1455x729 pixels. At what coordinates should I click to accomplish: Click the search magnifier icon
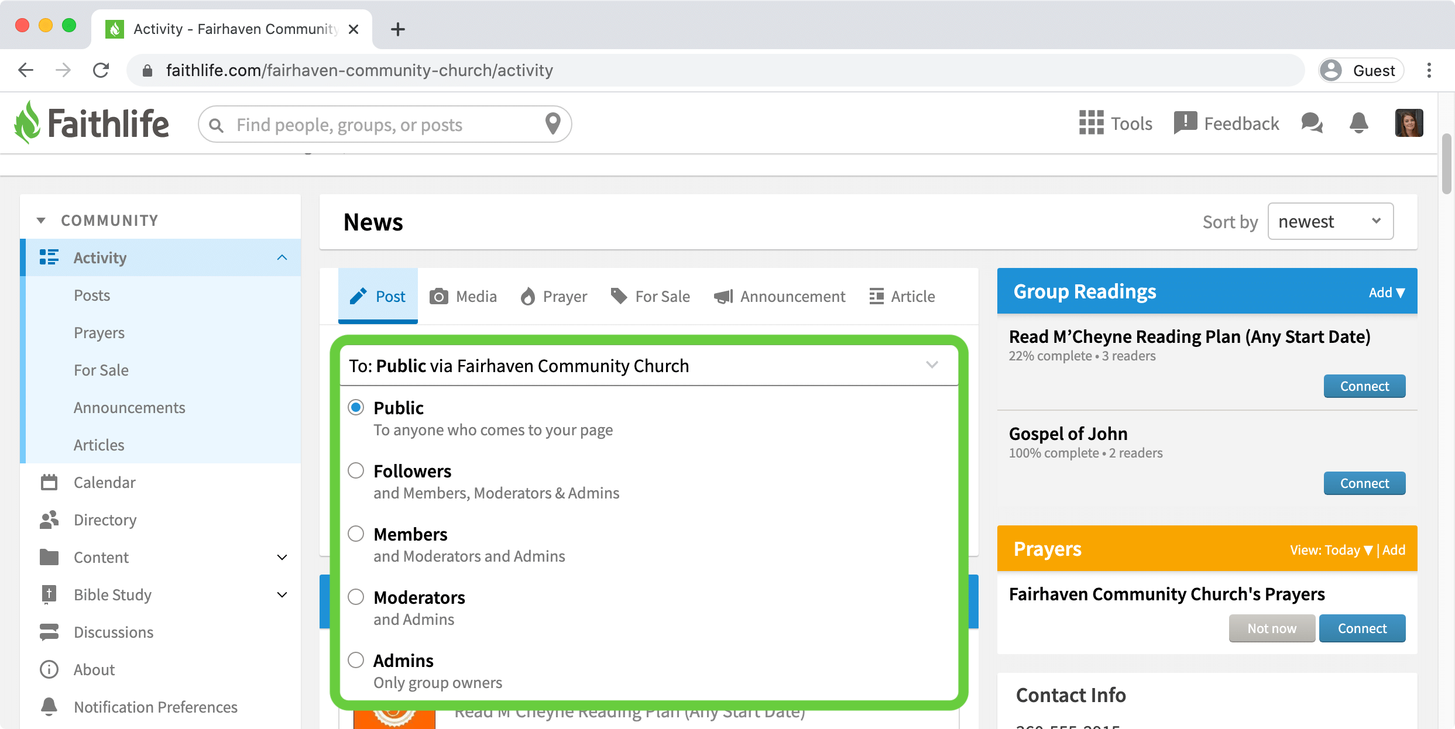(x=216, y=125)
